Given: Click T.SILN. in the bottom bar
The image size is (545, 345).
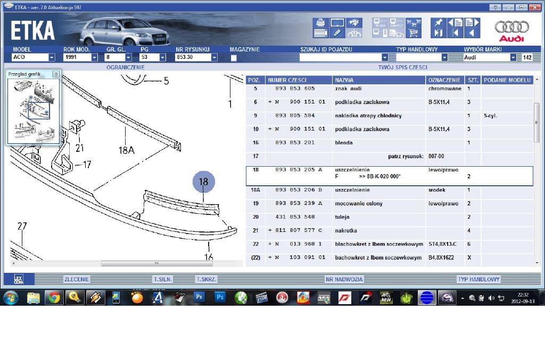Looking at the screenshot, I should pos(163,279).
